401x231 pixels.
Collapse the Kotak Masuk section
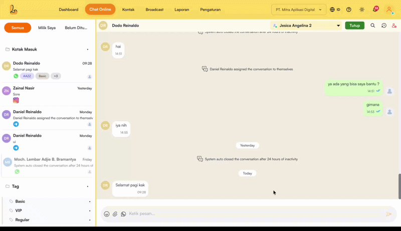(88, 50)
